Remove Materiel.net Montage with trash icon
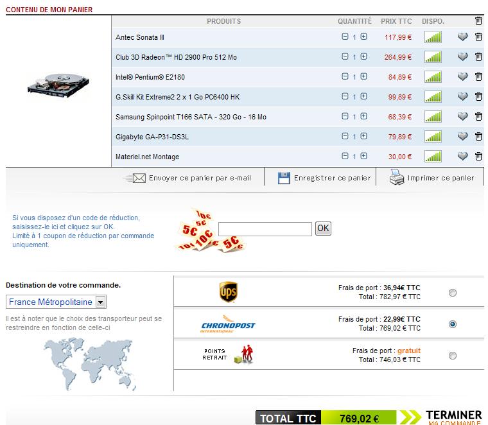Screen dimensions: 488x425 pos(478,157)
